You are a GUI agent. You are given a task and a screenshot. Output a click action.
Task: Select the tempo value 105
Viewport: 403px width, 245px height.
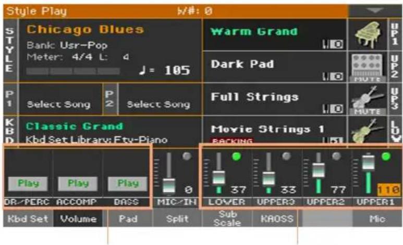click(177, 70)
